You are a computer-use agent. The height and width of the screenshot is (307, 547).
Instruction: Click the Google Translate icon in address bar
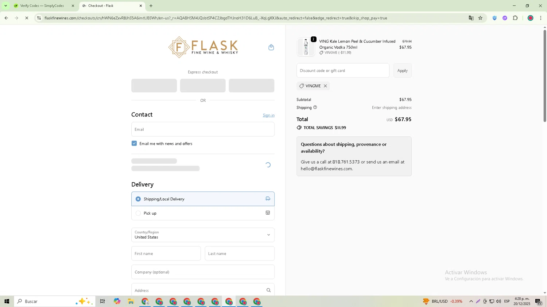[471, 18]
